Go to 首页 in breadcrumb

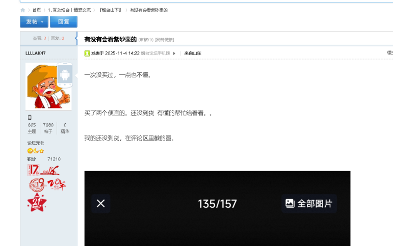[x=37, y=10]
